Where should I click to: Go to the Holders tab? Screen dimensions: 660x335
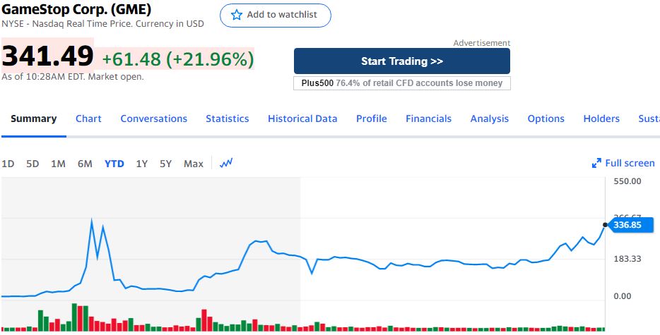point(601,119)
